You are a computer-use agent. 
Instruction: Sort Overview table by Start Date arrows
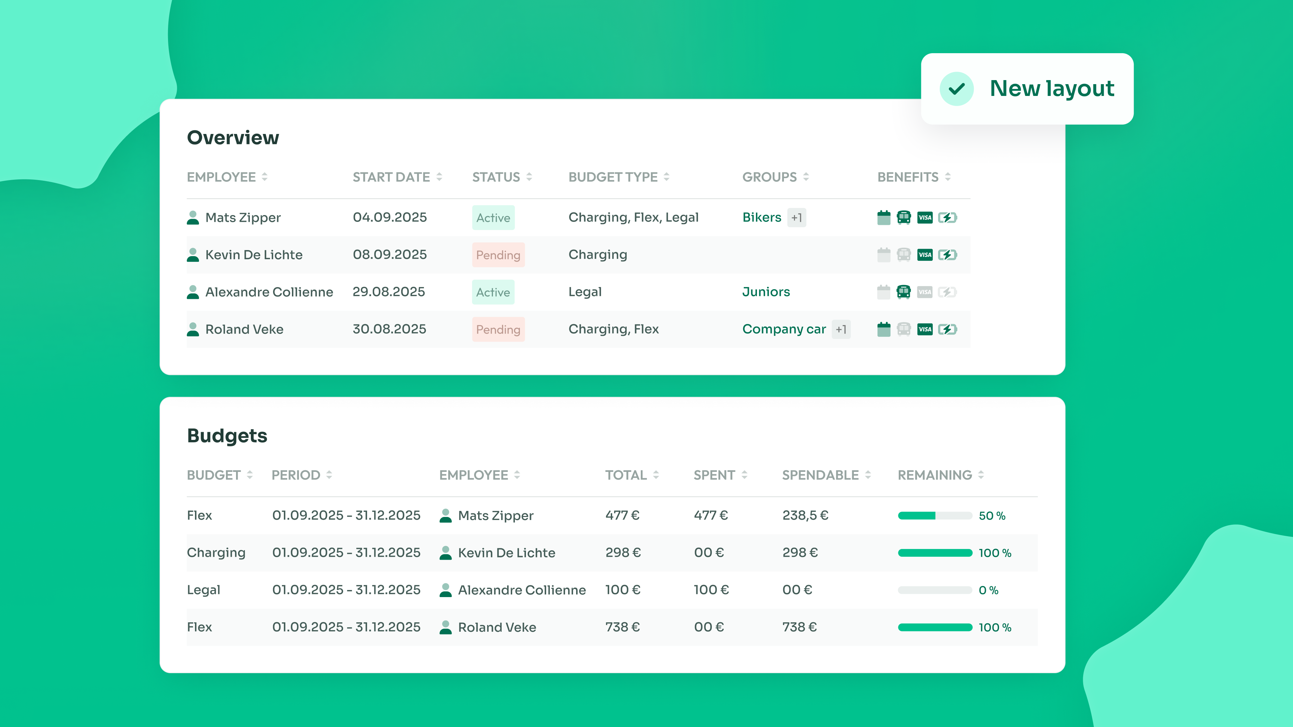(439, 177)
